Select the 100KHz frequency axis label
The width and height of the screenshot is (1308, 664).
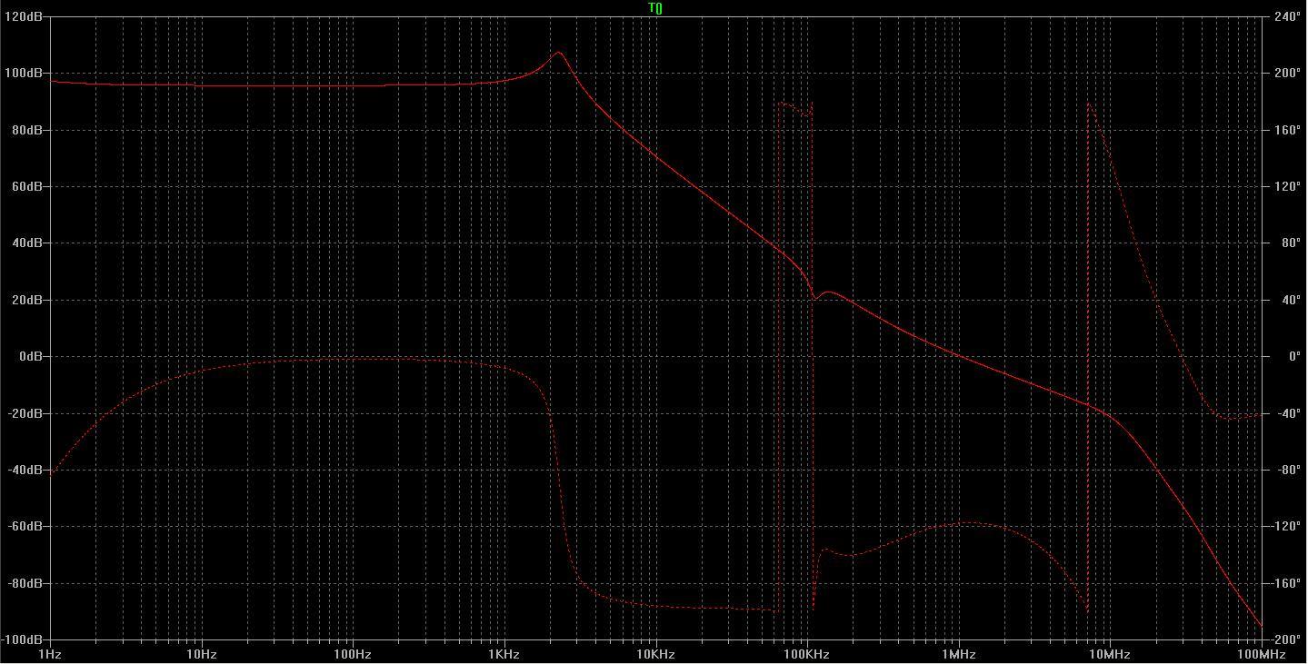(x=806, y=654)
